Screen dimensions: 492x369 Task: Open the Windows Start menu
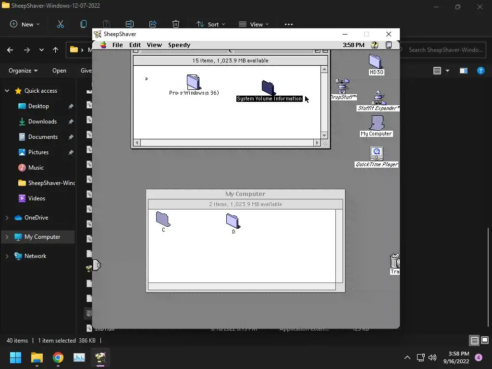15,357
